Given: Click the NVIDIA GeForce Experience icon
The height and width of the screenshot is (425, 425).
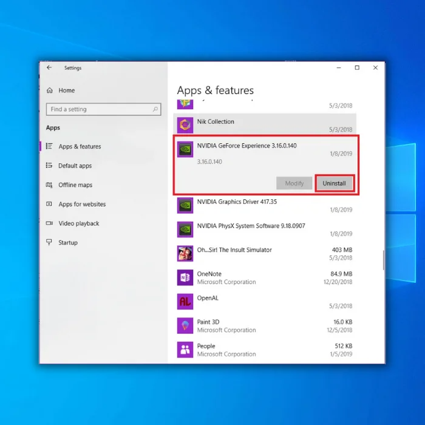Looking at the screenshot, I should [185, 149].
